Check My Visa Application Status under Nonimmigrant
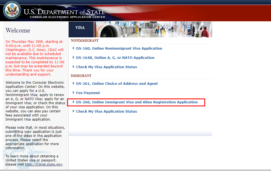The width and height of the screenshot is (271, 171). click(106, 67)
